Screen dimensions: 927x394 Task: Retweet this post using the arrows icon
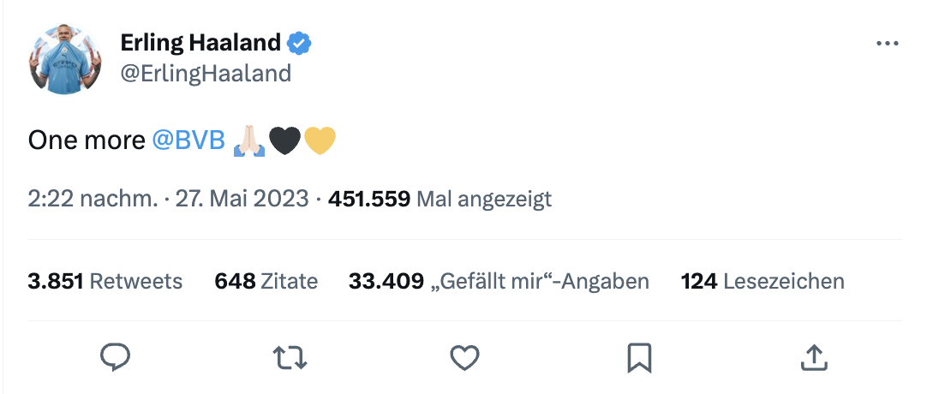290,357
